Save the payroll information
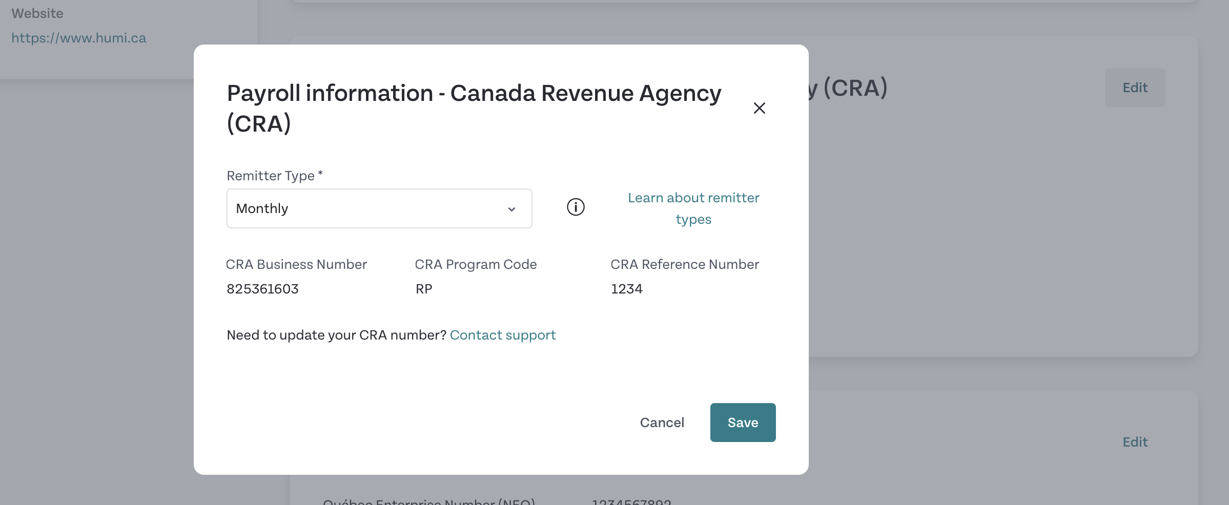This screenshot has width=1229, height=505. click(743, 423)
